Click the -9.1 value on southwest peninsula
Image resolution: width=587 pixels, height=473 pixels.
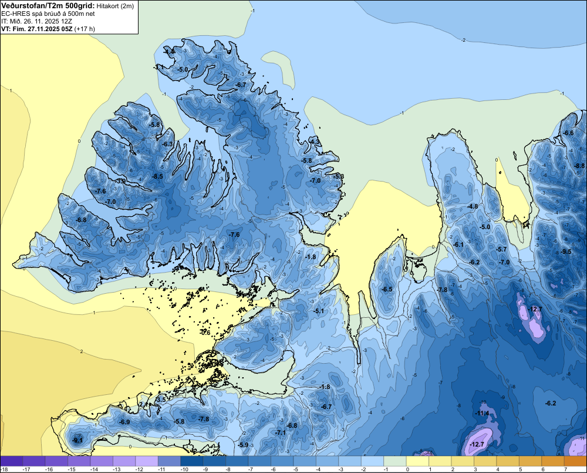(77, 440)
